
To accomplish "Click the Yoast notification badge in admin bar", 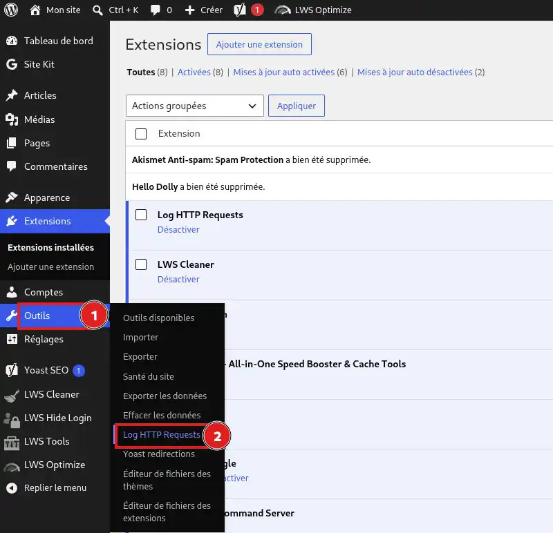I will (x=257, y=10).
